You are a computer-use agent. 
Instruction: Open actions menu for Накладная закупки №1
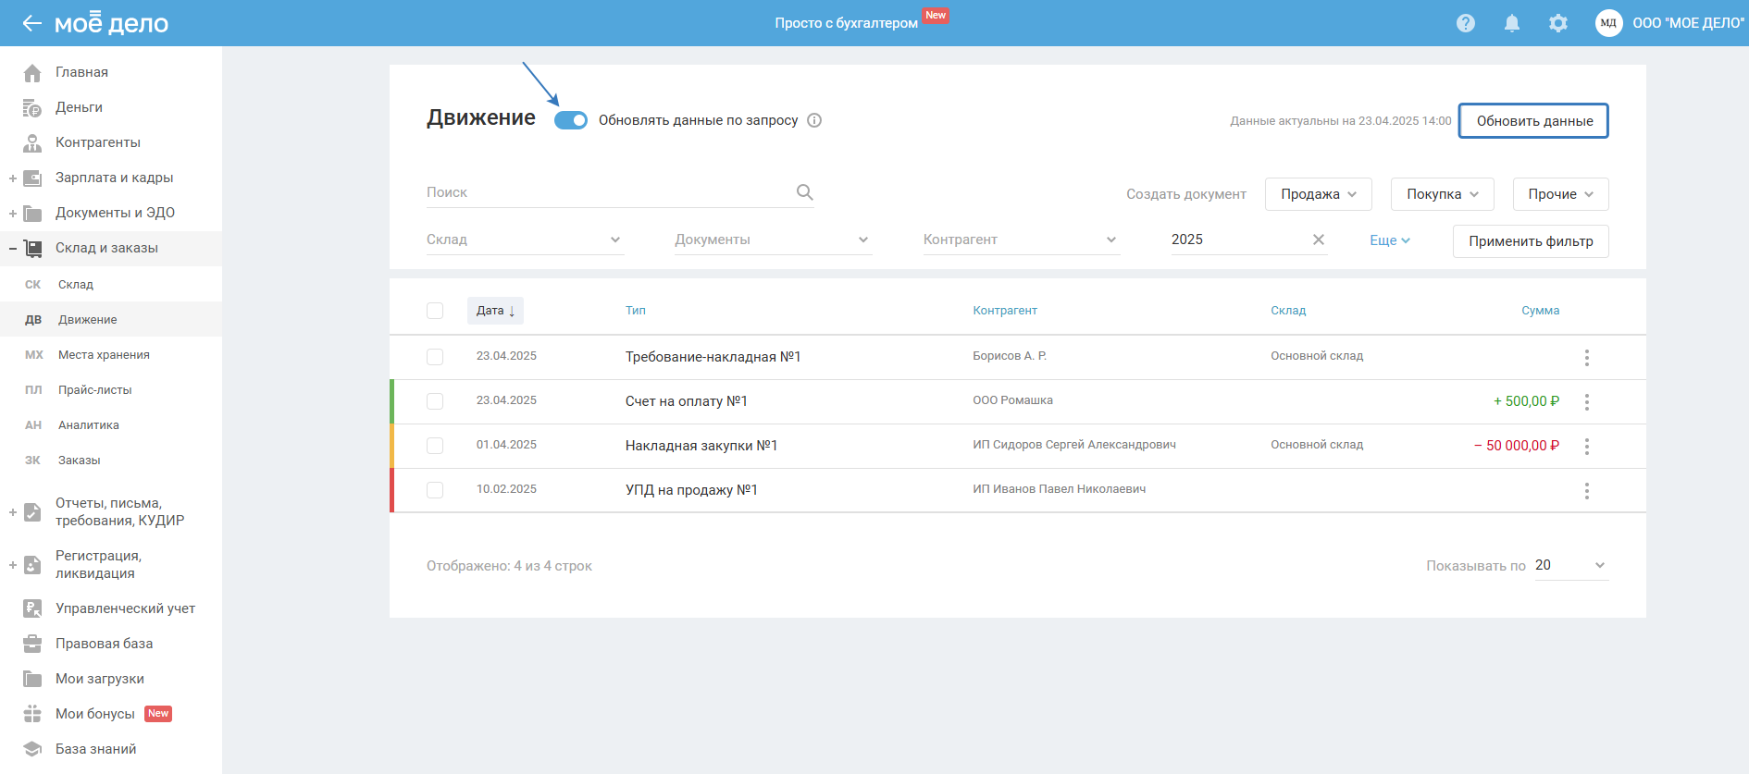point(1587,446)
